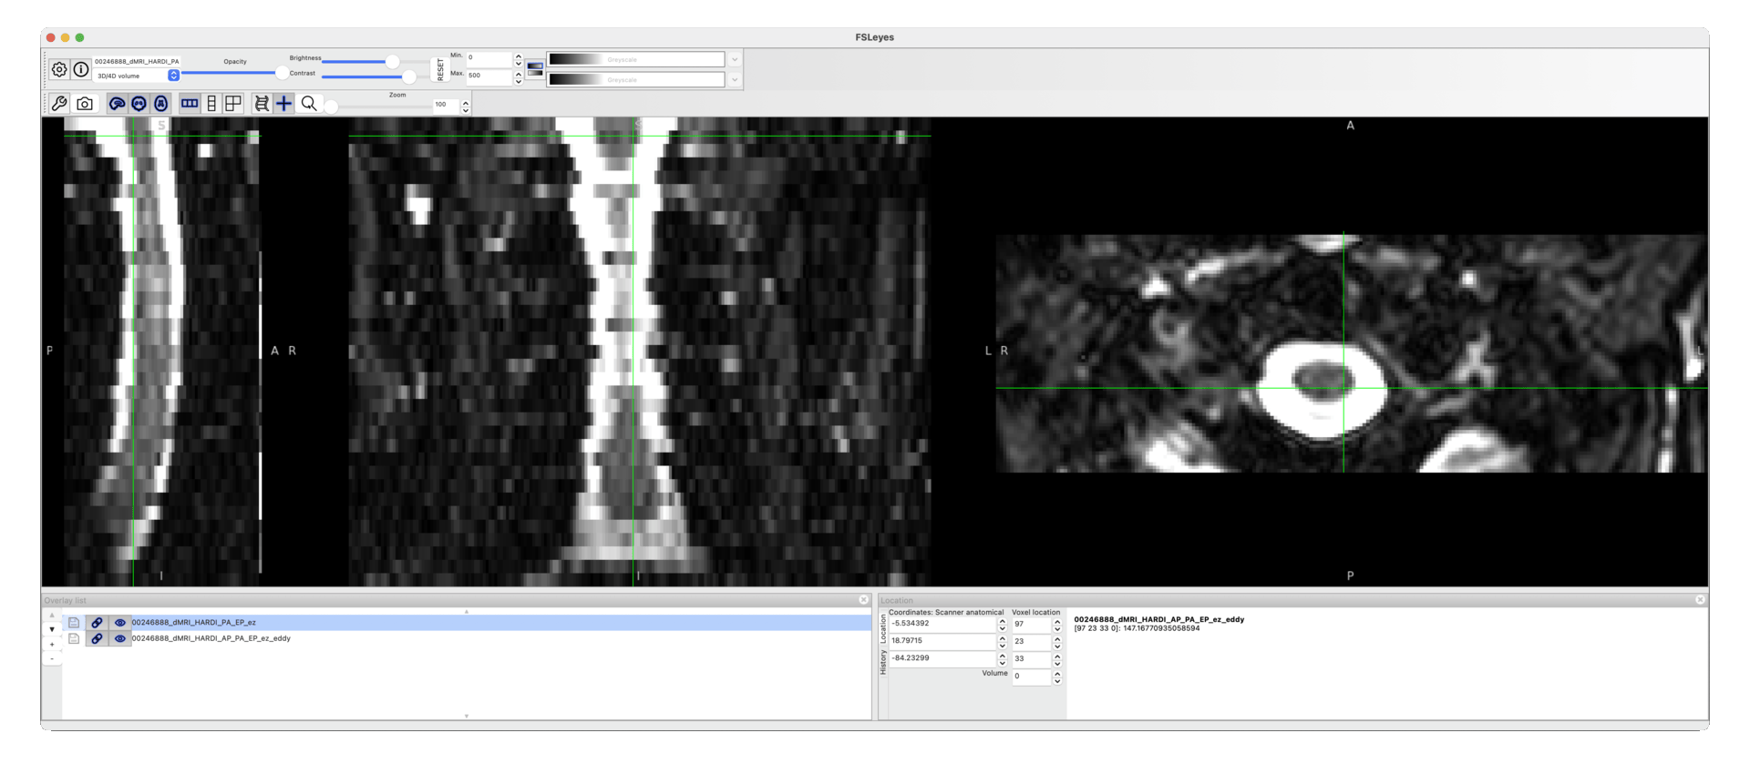
Task: Toggle cursor crosshair display button
Action: pos(284,104)
